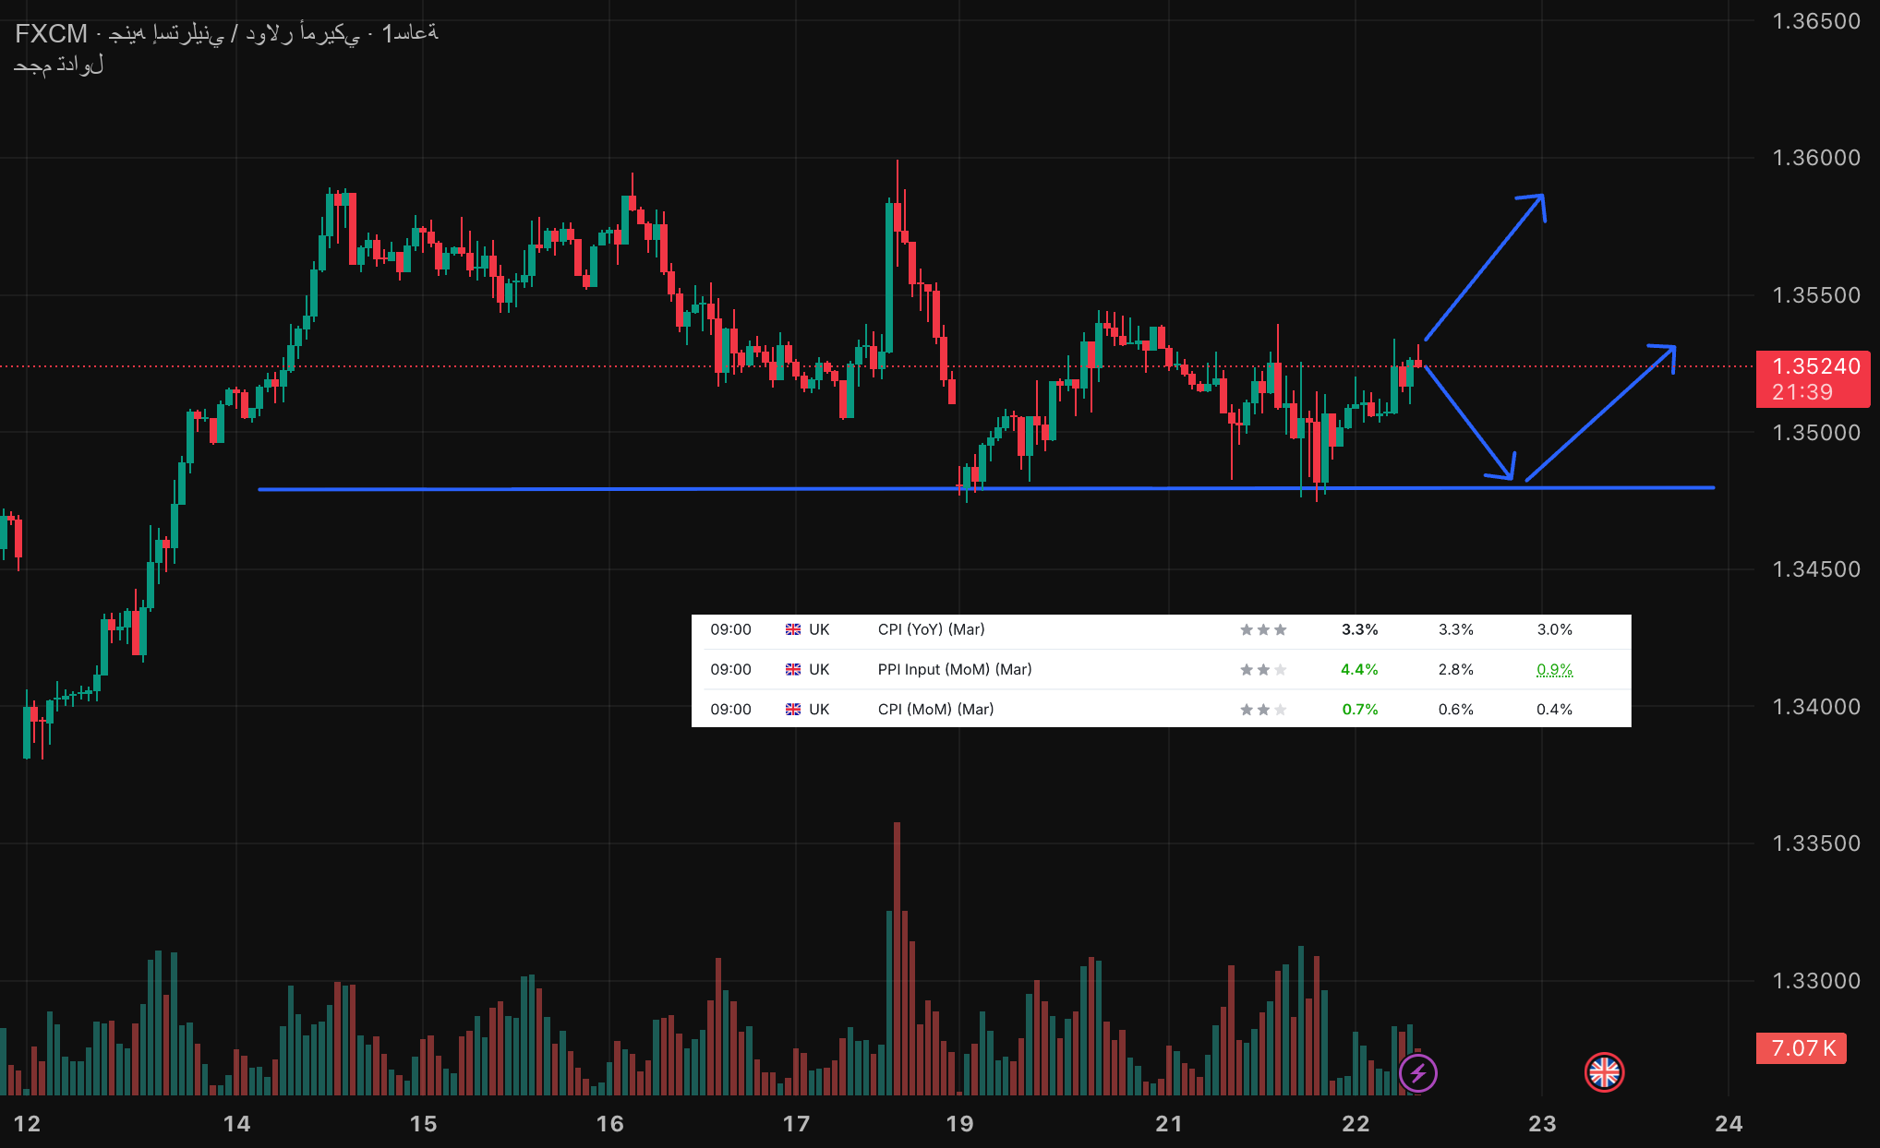Click the purple lightning news event icon
Screen dimensions: 1880x1148
[1417, 1073]
